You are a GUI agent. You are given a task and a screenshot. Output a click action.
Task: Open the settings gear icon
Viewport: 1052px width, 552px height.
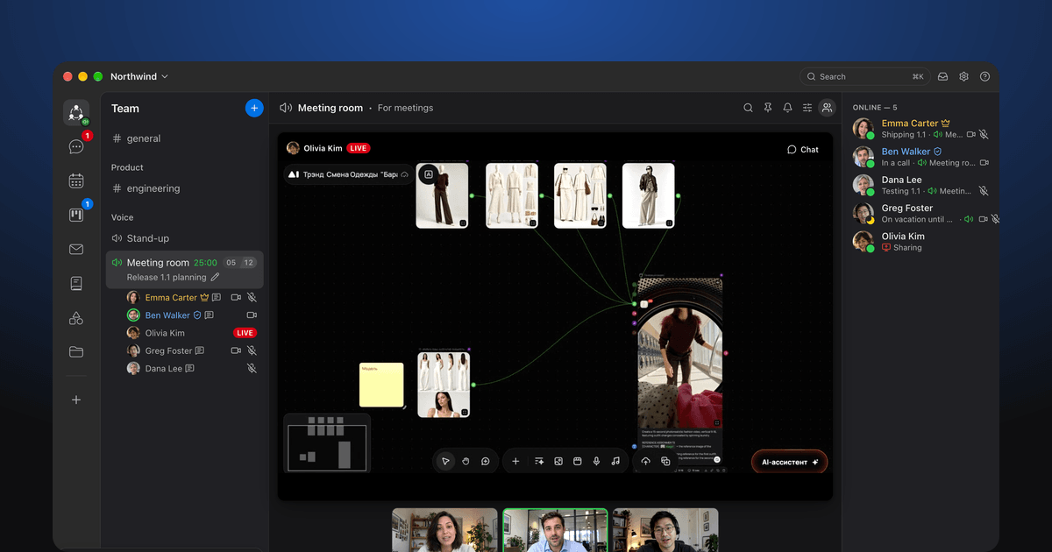(x=963, y=76)
